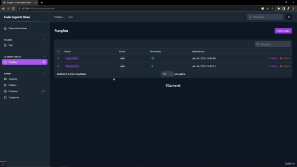Click the Permissões column header

click(155, 51)
